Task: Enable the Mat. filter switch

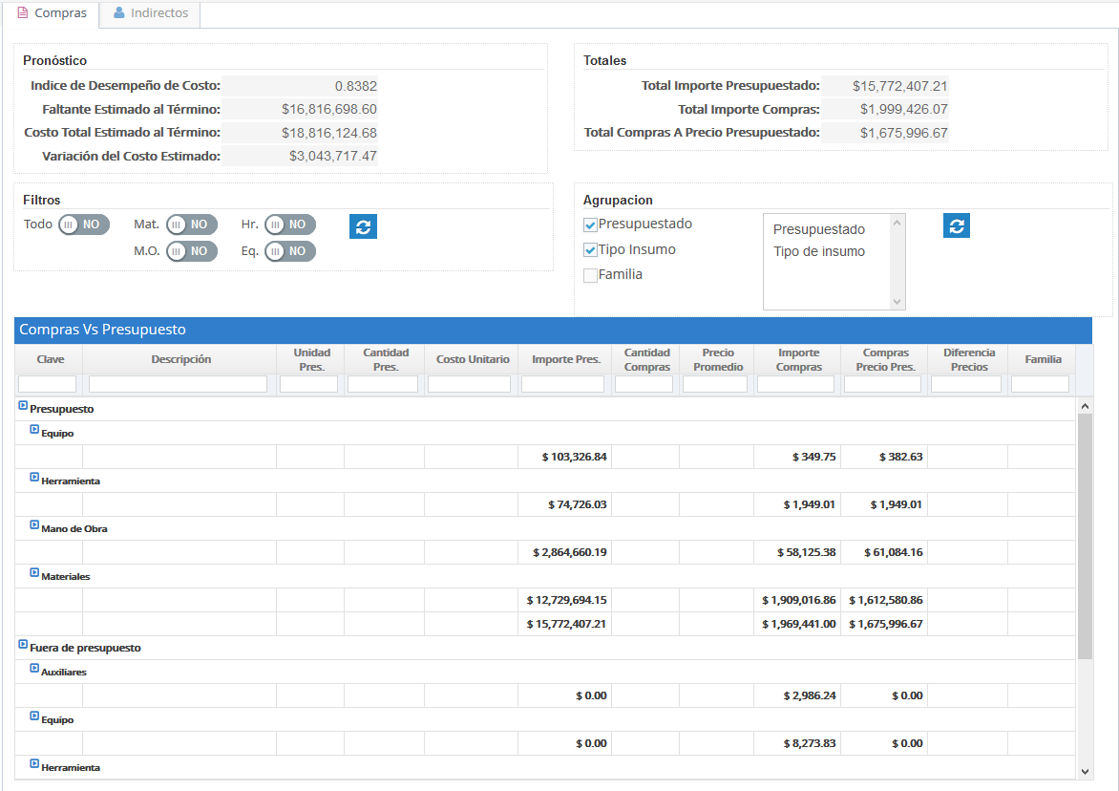Action: (x=192, y=224)
